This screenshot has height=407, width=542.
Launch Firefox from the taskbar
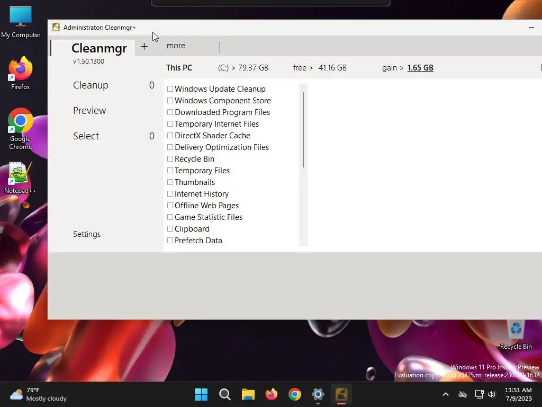point(272,394)
